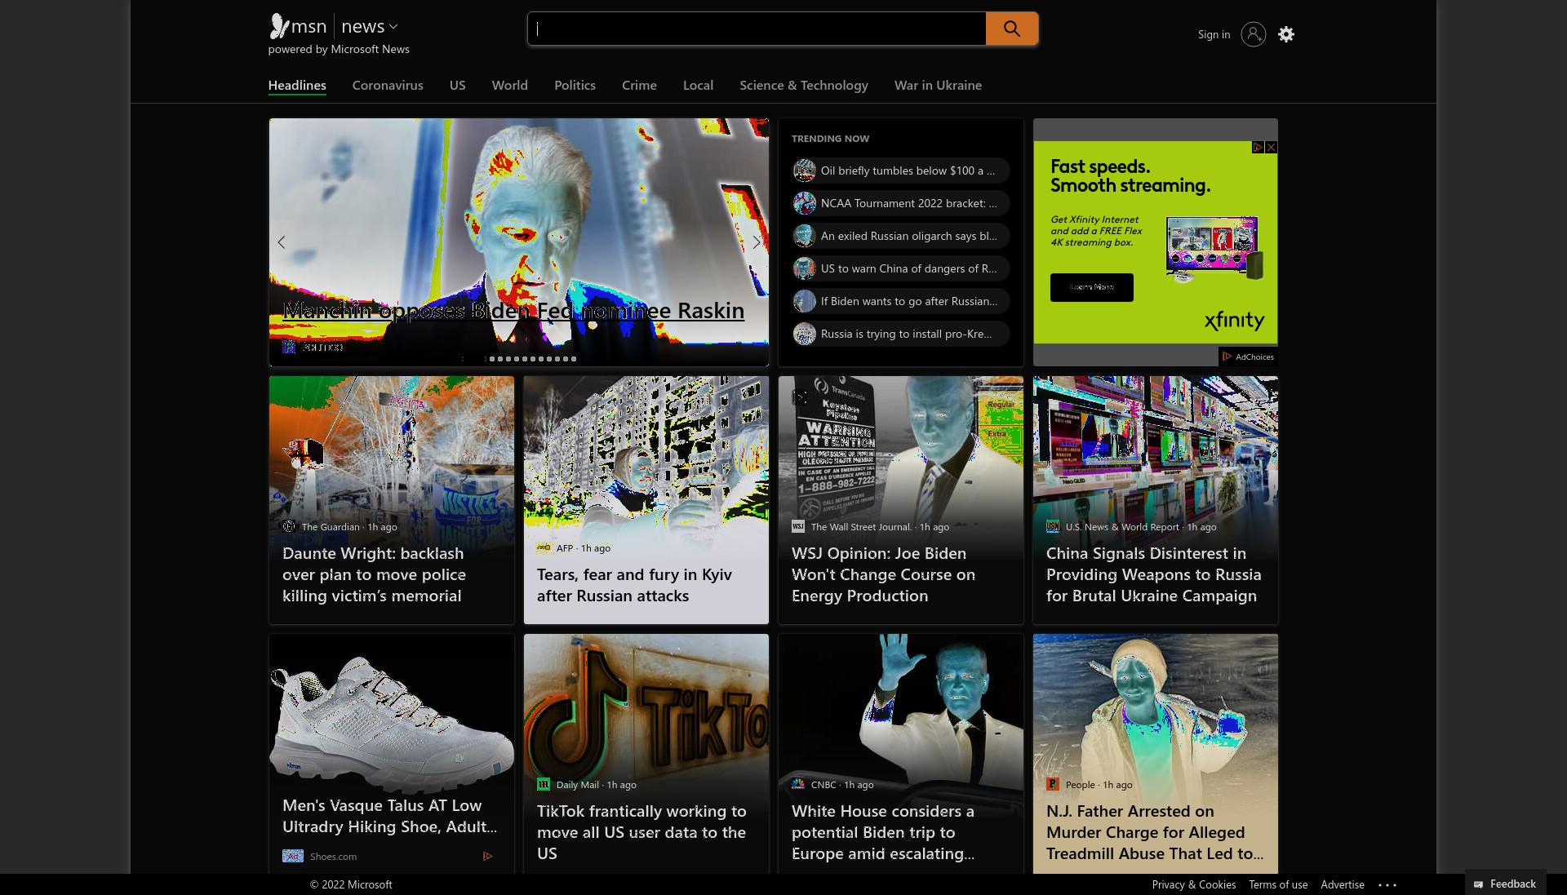Image resolution: width=1567 pixels, height=895 pixels.
Task: Click 'NCAA Tournament 2022 bracket' trending text
Action: click(x=909, y=203)
